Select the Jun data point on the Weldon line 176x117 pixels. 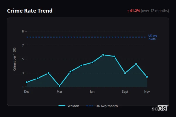(x=92, y=63)
